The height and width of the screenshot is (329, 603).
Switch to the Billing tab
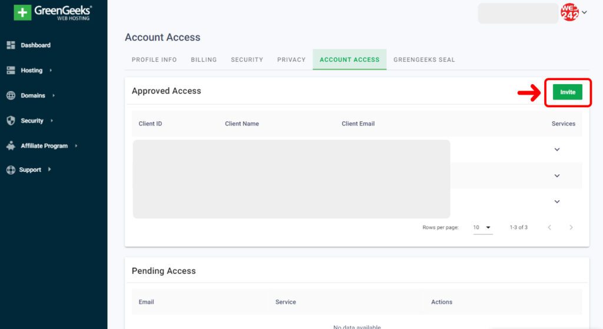204,59
